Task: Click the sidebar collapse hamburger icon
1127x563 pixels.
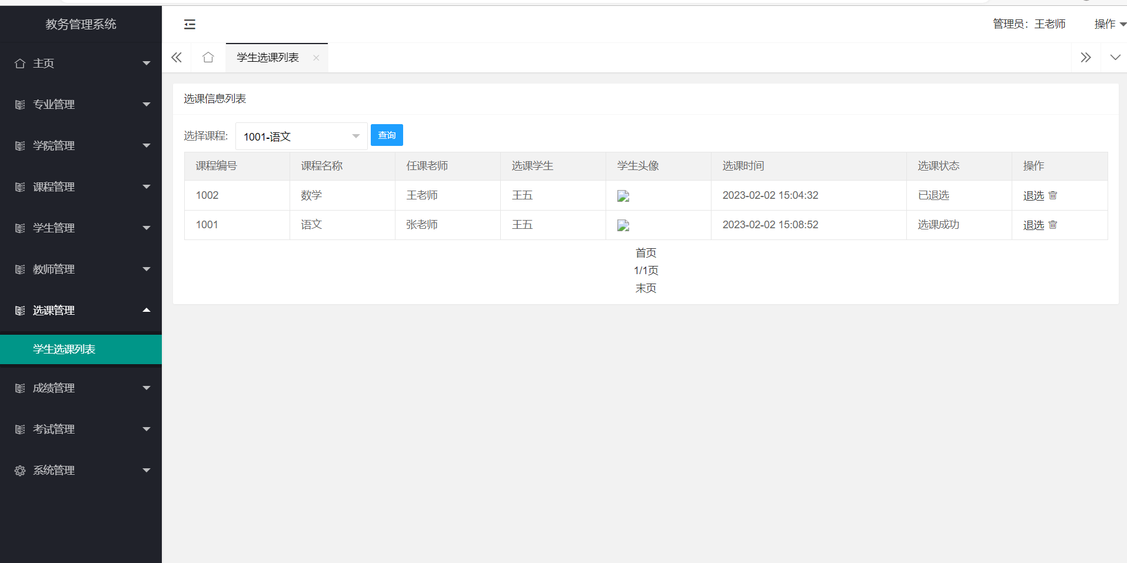Action: tap(190, 24)
